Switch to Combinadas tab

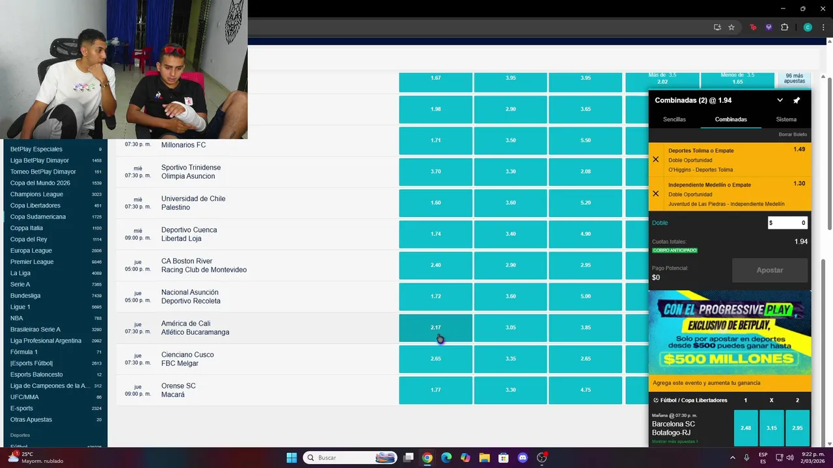click(x=731, y=120)
